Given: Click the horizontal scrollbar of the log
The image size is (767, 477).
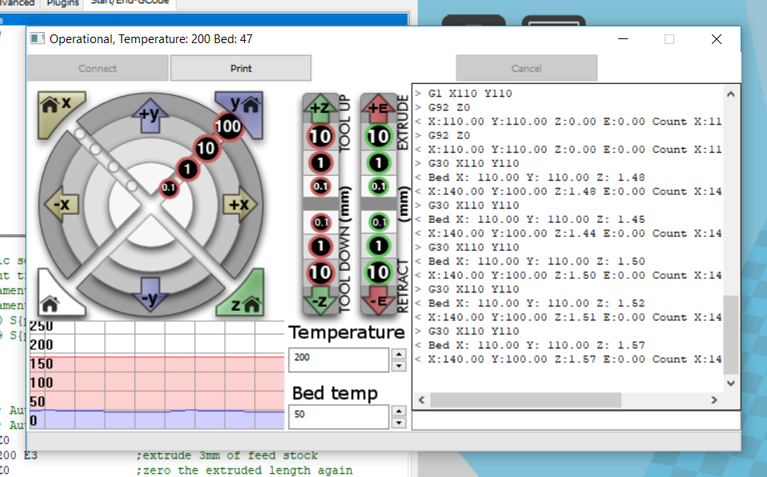Looking at the screenshot, I should click(520, 399).
